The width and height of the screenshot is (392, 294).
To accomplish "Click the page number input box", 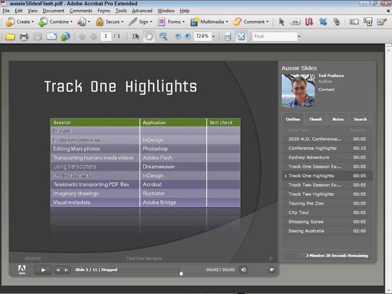I will click(x=106, y=36).
